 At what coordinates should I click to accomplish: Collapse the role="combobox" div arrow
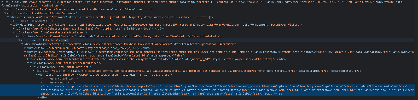(x=25, y=52)
